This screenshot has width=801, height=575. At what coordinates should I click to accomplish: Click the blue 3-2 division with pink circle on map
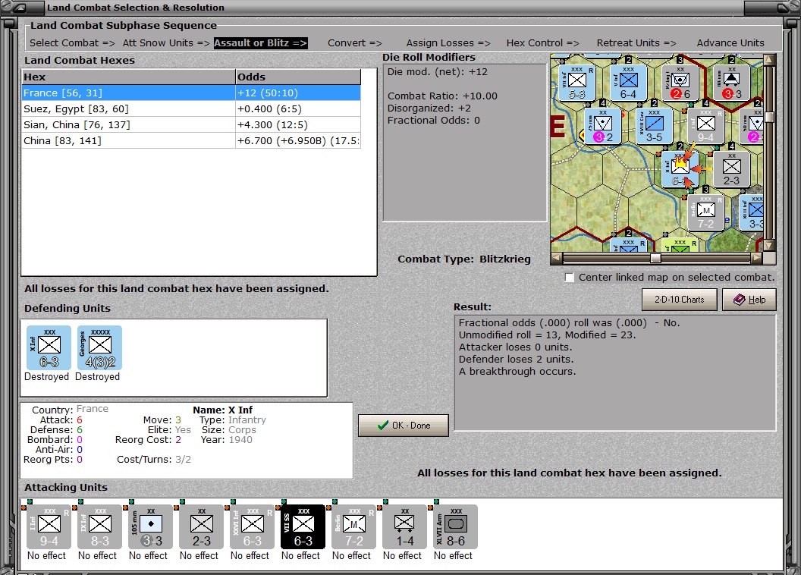[x=603, y=126]
